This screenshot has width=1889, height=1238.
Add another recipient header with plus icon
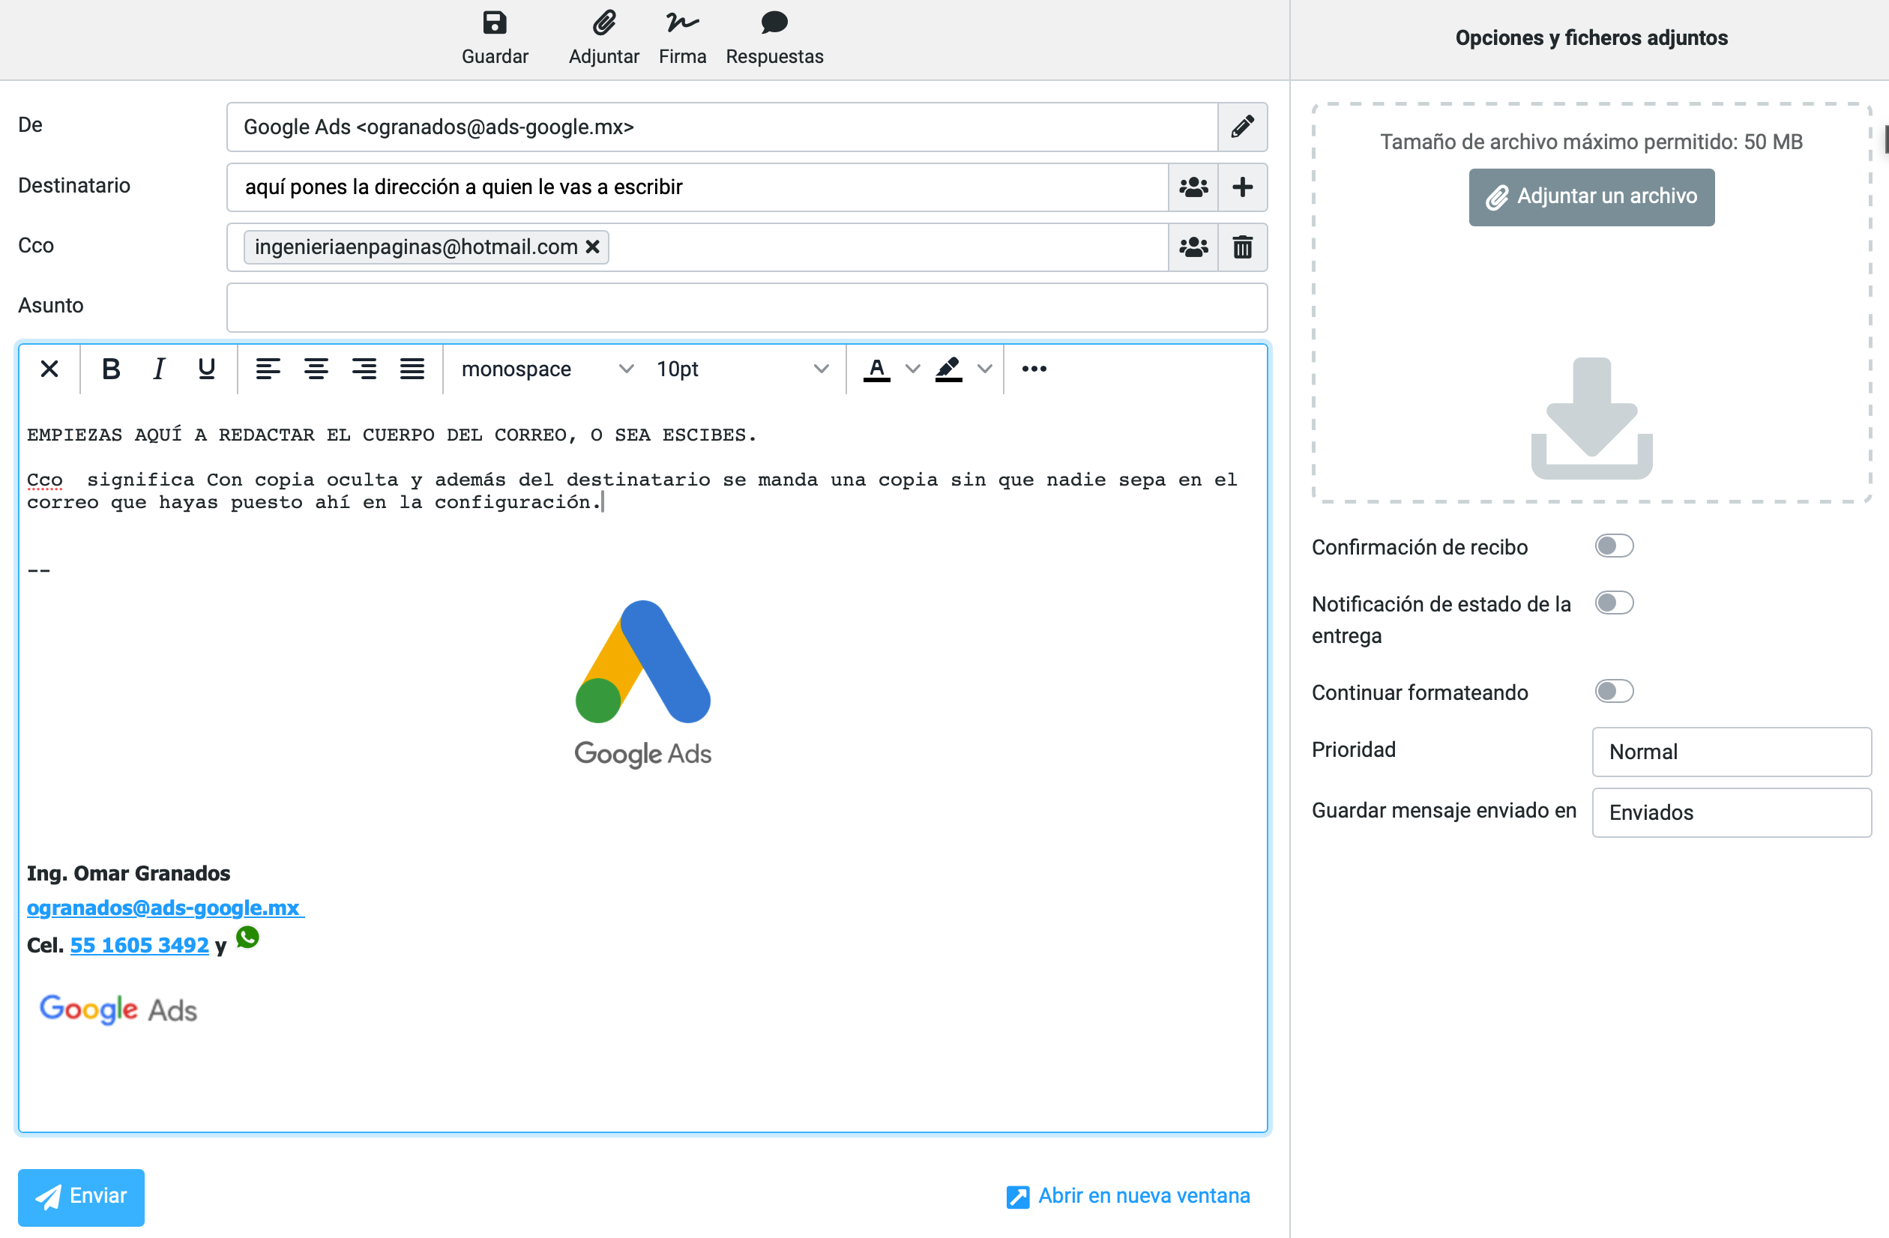[1243, 187]
